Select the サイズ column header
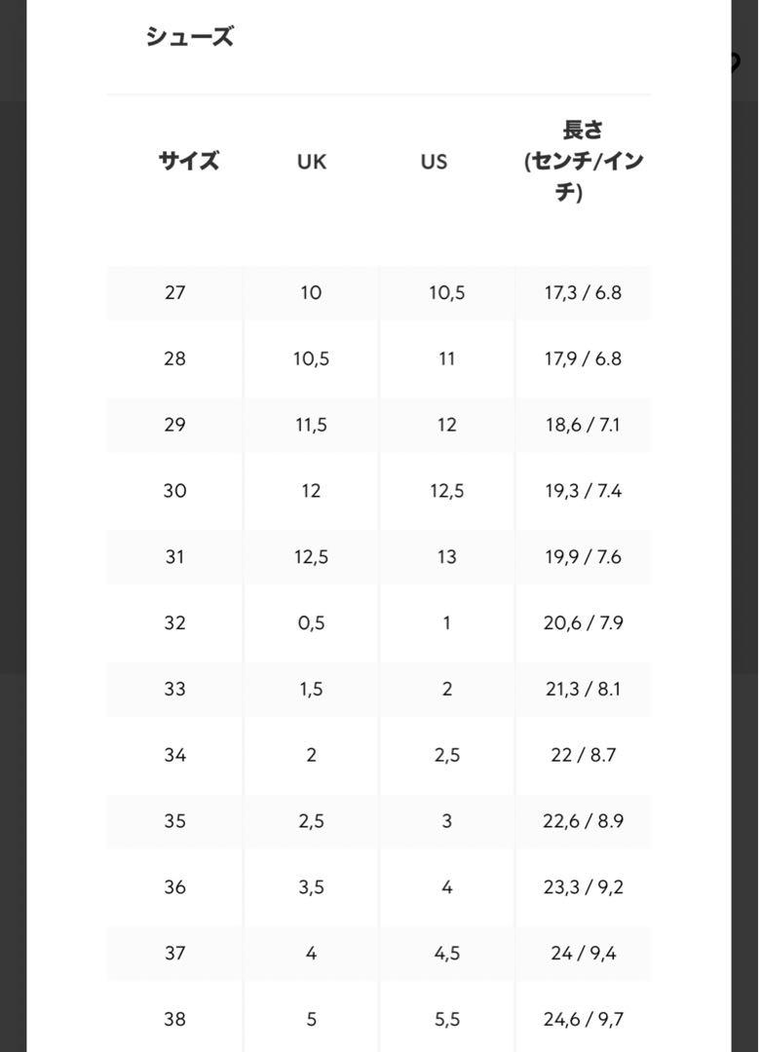759x1052 pixels. [x=189, y=161]
